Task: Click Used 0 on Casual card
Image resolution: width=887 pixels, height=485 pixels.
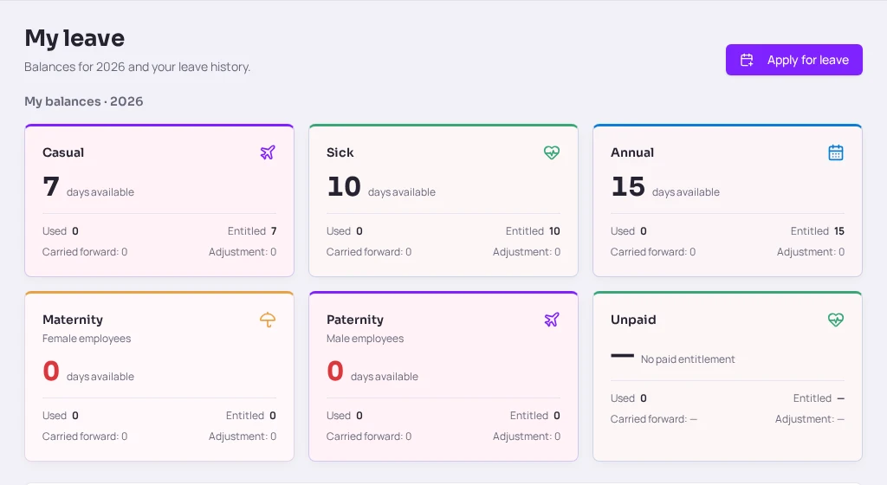Action: click(x=61, y=231)
